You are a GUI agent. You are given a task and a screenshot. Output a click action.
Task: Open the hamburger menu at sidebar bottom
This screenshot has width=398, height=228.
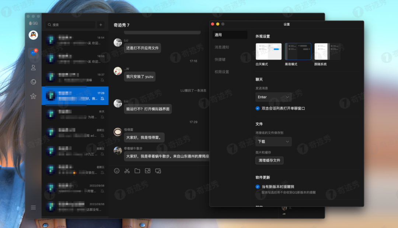click(x=33, y=207)
